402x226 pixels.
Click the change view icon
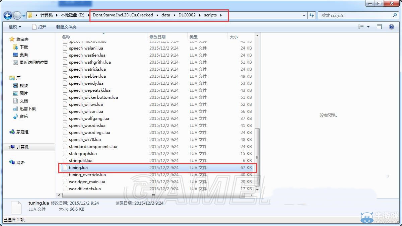coord(361,27)
